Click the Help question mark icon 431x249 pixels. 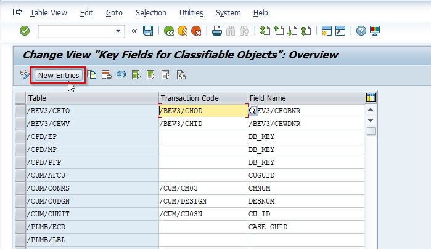click(361, 31)
